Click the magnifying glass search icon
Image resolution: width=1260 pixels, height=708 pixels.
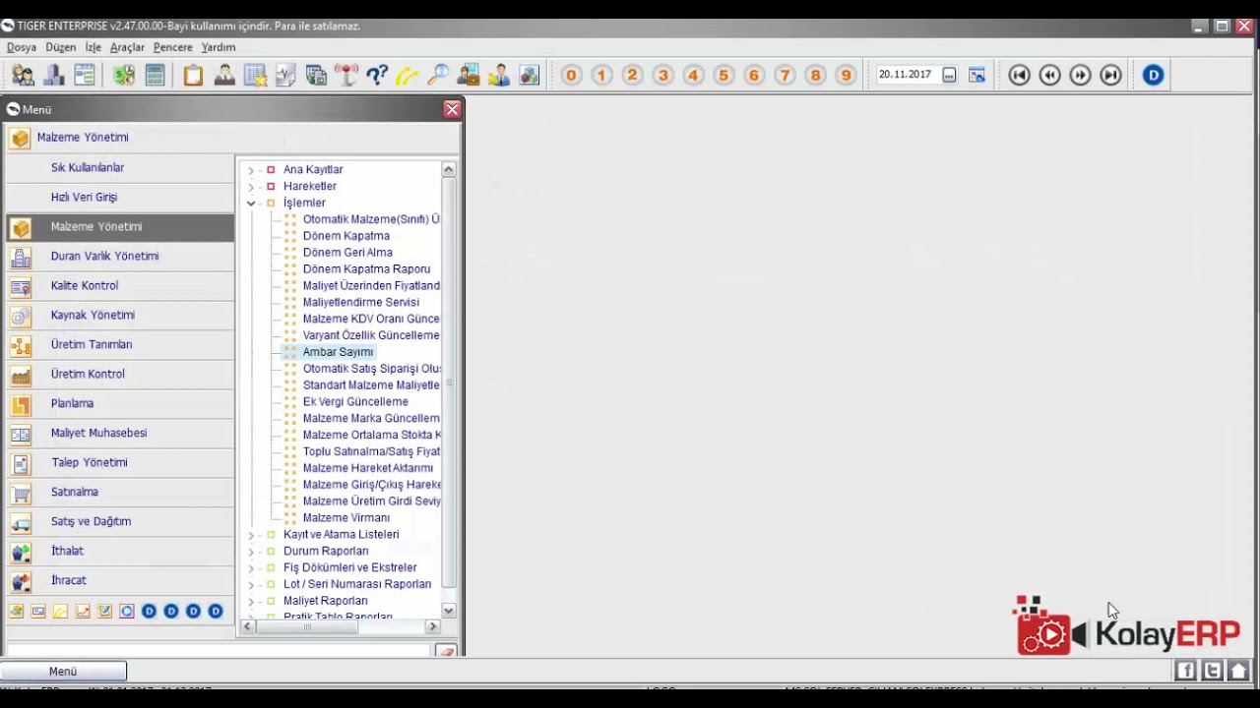pos(438,75)
